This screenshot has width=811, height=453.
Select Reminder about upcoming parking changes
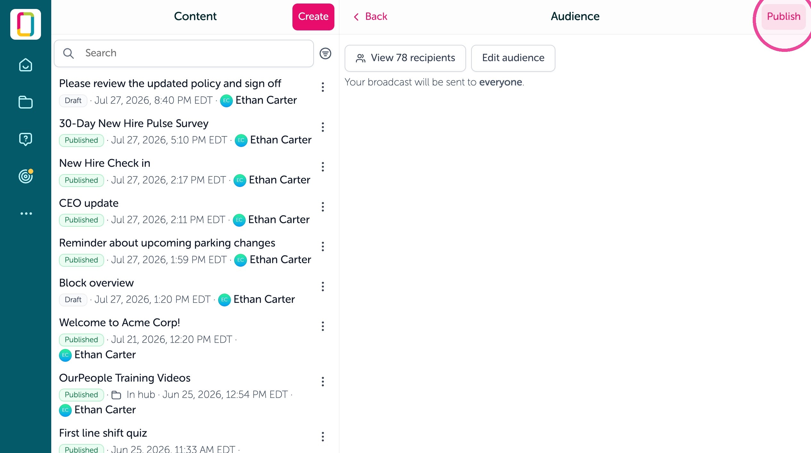point(186,251)
